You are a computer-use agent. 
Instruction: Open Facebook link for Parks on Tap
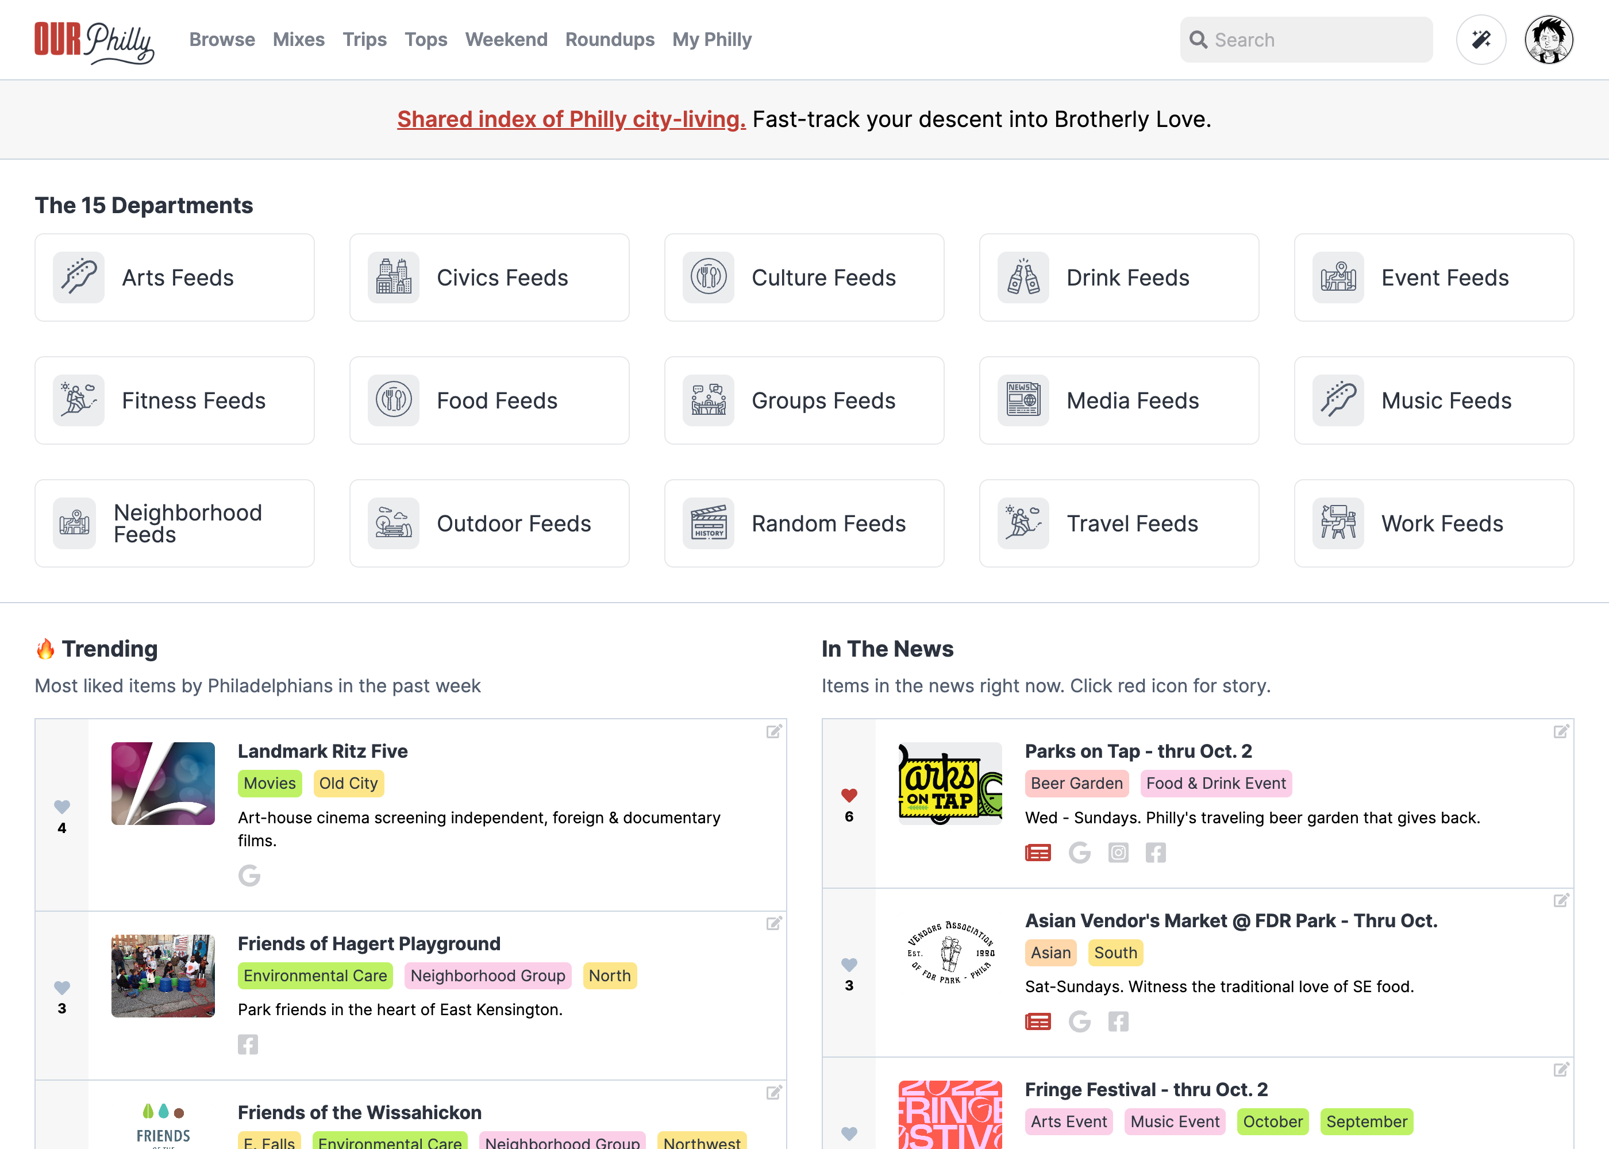tap(1156, 853)
